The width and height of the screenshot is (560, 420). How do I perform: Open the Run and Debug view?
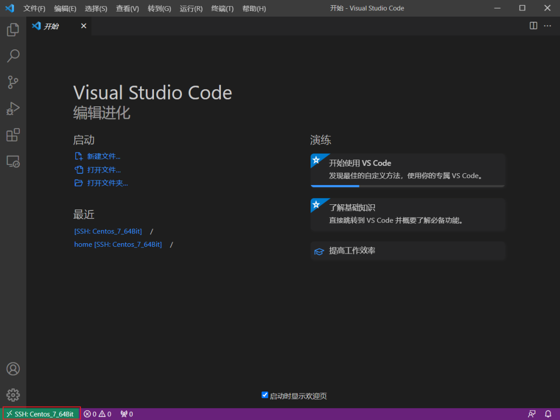pyautogui.click(x=13, y=108)
